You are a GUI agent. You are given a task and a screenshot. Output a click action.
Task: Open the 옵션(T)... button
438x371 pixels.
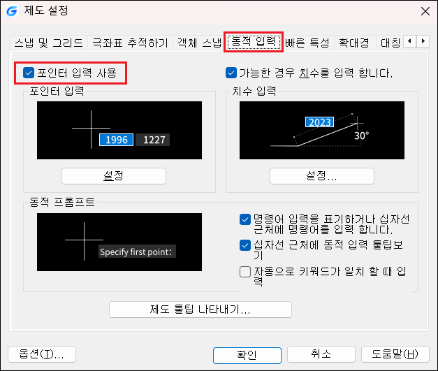tap(42, 354)
